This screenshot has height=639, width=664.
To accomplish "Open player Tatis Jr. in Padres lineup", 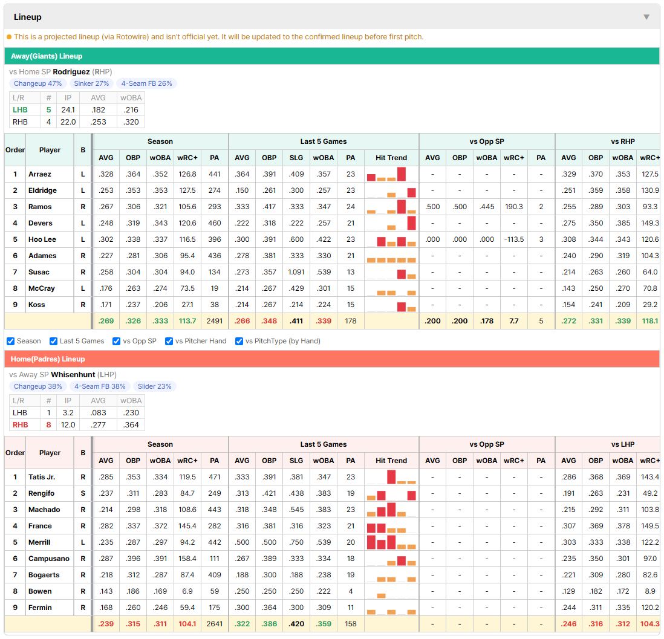I will pos(42,477).
